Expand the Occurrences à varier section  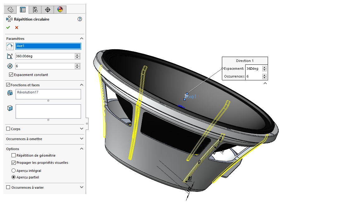(82, 187)
